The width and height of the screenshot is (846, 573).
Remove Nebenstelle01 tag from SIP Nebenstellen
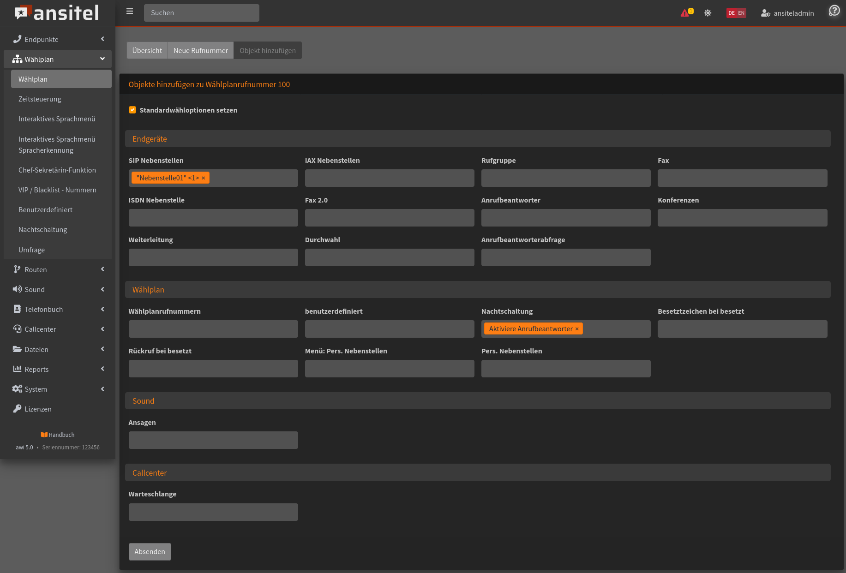click(x=204, y=178)
